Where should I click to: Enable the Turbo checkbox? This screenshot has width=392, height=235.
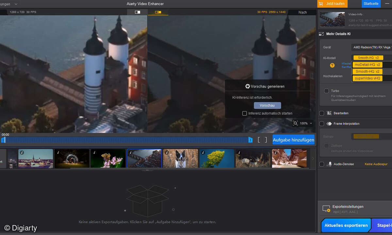pos(326,91)
